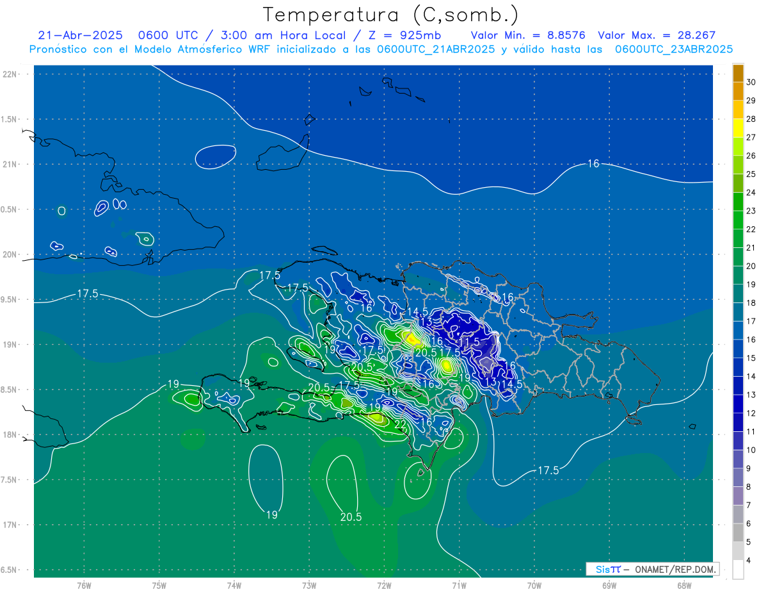Click the "20N" latitude axis label

(x=10, y=254)
